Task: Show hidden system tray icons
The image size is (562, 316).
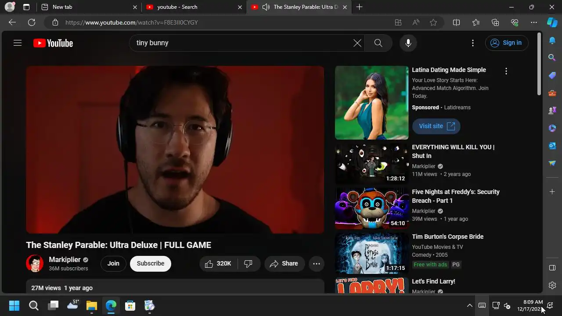Action: click(470, 305)
